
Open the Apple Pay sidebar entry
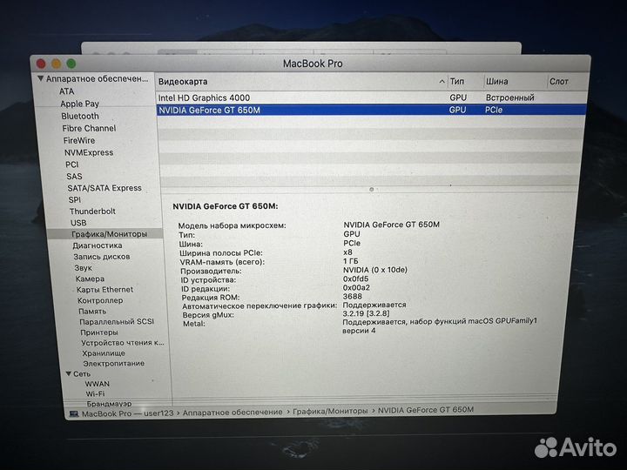click(x=79, y=104)
